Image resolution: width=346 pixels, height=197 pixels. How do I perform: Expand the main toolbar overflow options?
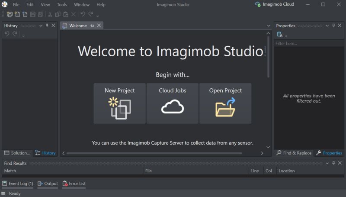click(x=98, y=16)
